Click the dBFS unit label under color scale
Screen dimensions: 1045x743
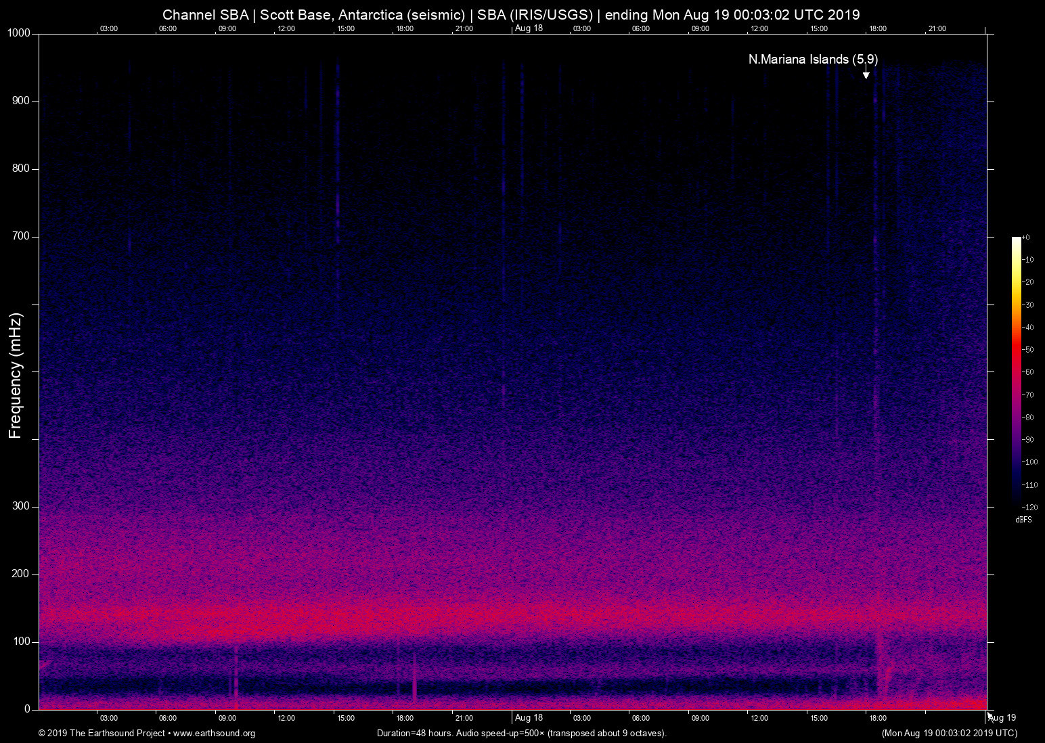click(x=1023, y=520)
